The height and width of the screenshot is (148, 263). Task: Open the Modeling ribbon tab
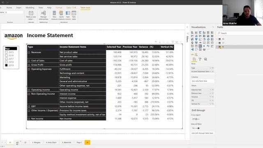(30, 7)
